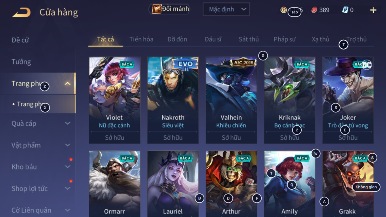Expand the Quà cáp section
Viewport: 386px width, 217px height.
tap(68, 123)
